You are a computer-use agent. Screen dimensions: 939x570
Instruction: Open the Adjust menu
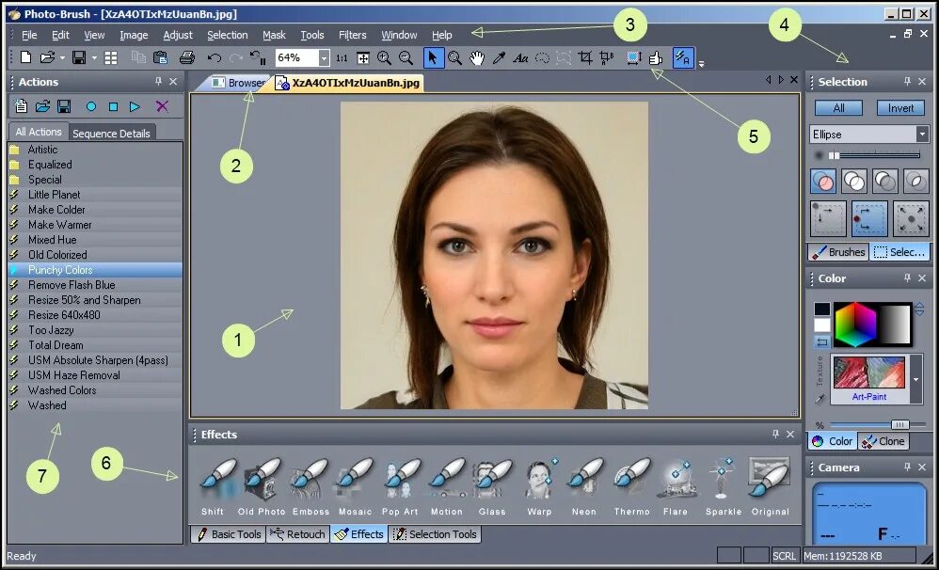[178, 36]
